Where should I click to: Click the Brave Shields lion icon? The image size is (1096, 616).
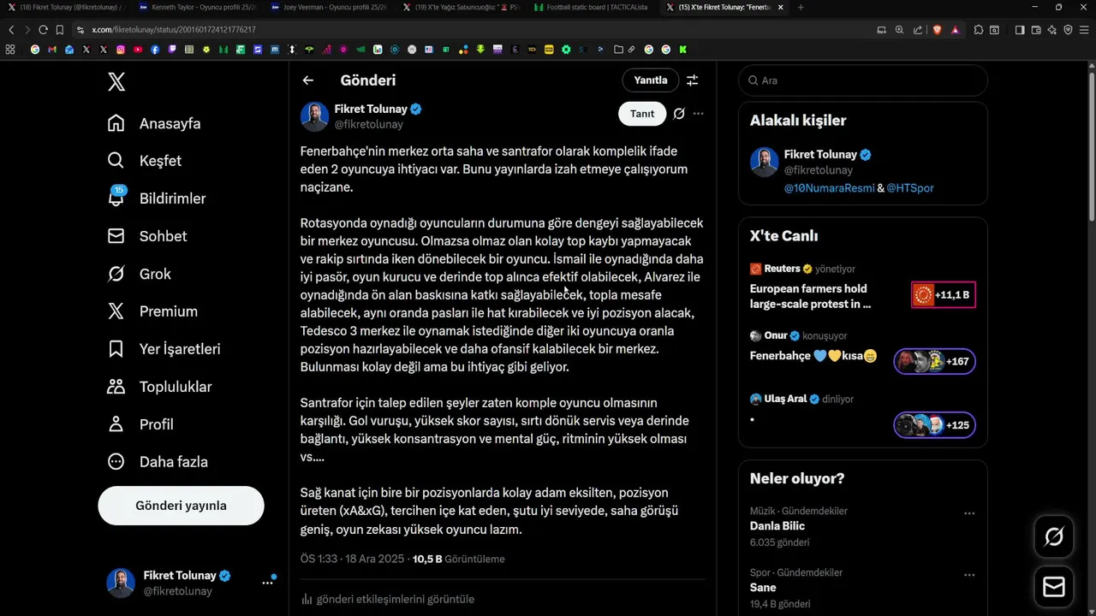pyautogui.click(x=938, y=30)
